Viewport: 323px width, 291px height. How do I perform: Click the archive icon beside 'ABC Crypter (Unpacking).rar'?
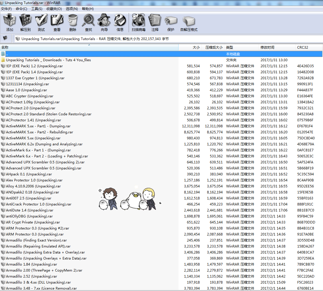click(3, 96)
